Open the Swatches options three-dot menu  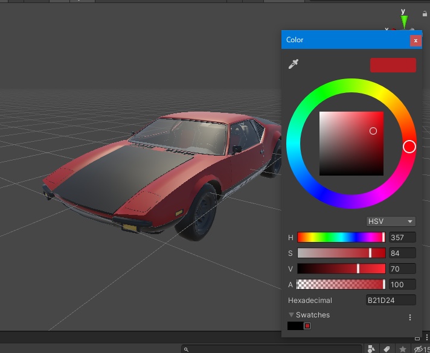coord(410,317)
